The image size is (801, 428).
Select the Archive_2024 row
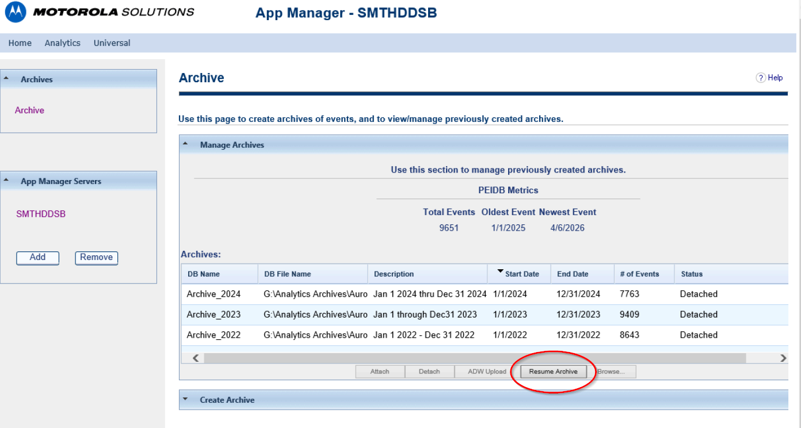(485, 294)
